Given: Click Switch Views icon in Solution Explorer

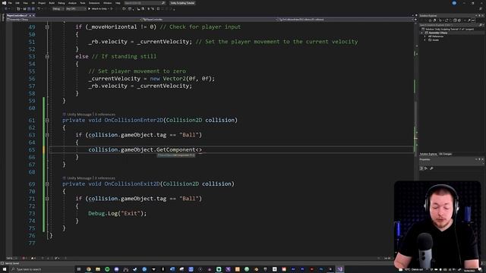Looking at the screenshot, I should pyautogui.click(x=434, y=20).
